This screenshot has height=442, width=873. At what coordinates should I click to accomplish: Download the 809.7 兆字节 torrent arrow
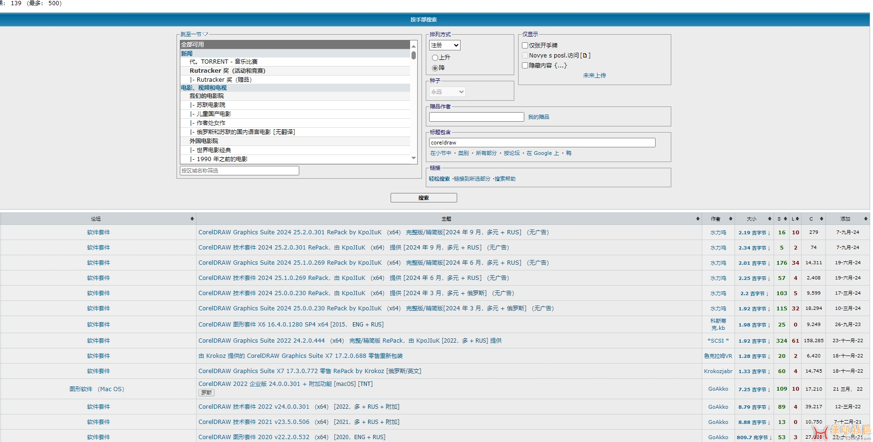(770, 438)
